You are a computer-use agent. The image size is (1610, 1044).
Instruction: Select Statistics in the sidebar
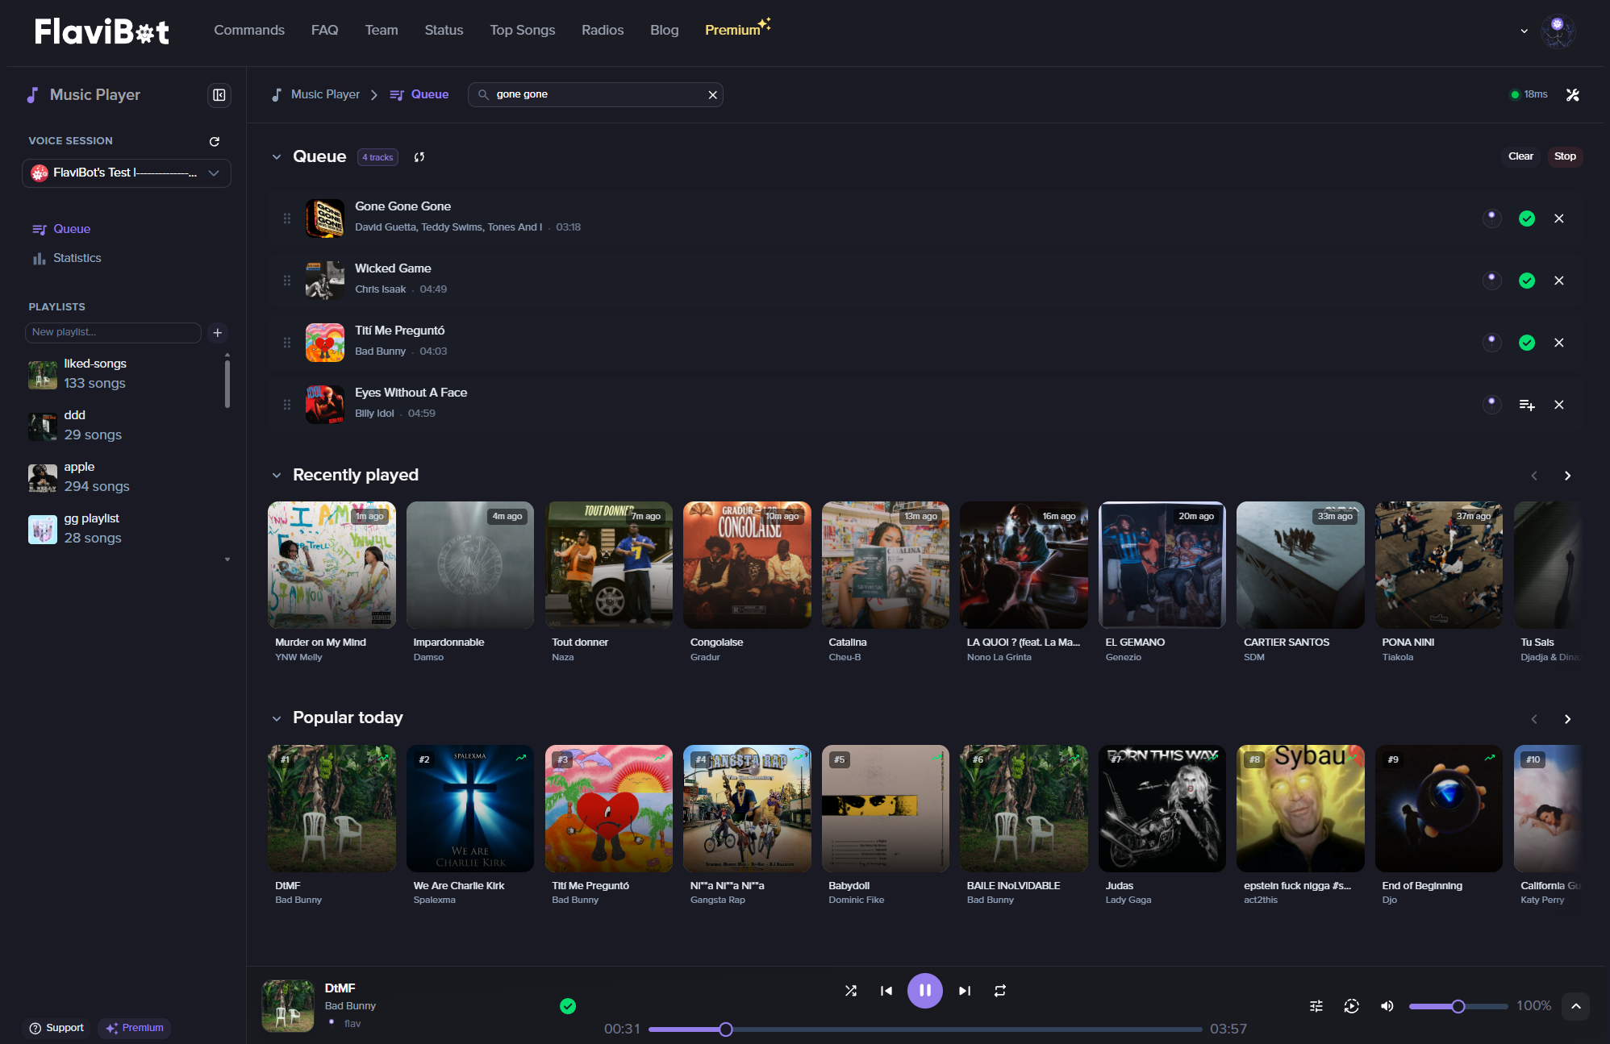coord(77,257)
